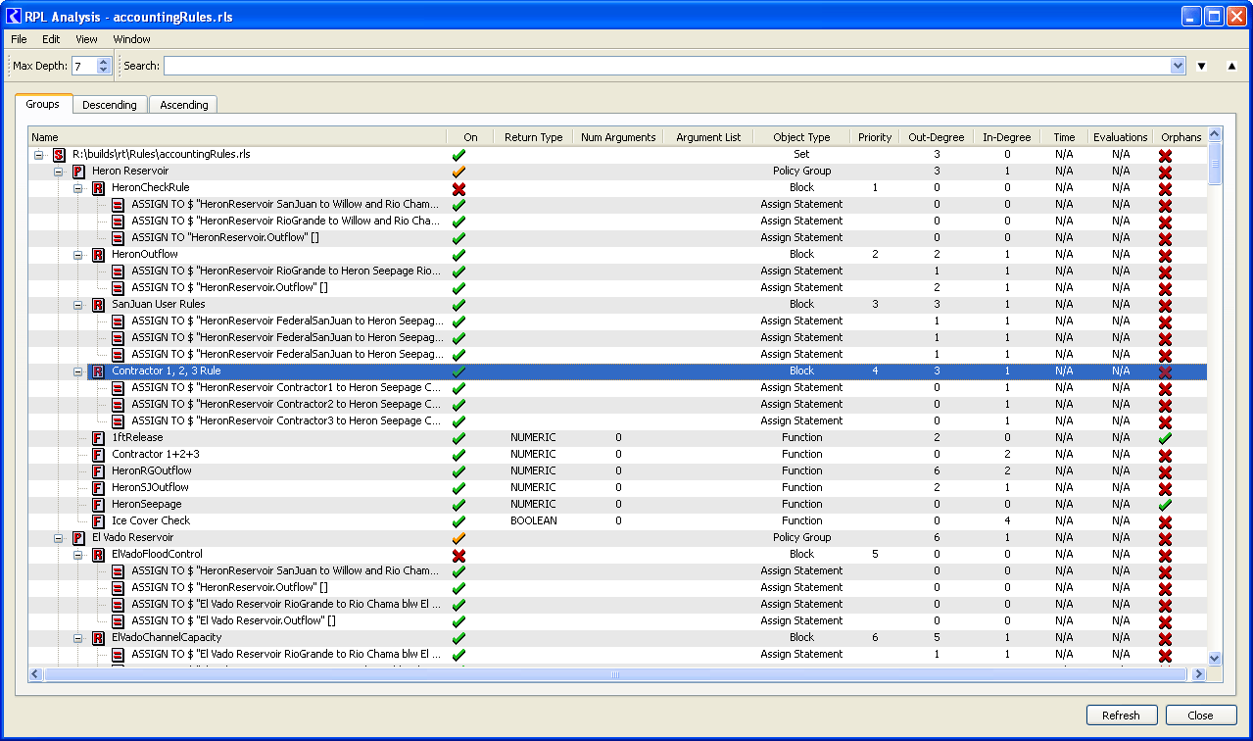1253x741 pixels.
Task: Click the Function icon beside 1ftRelease
Action: pyautogui.click(x=98, y=438)
